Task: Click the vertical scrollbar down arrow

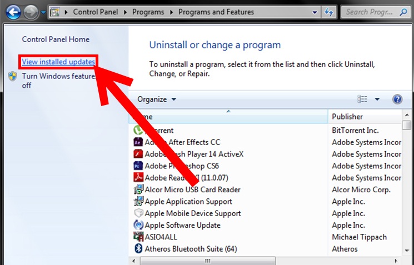Action: tap(407, 251)
